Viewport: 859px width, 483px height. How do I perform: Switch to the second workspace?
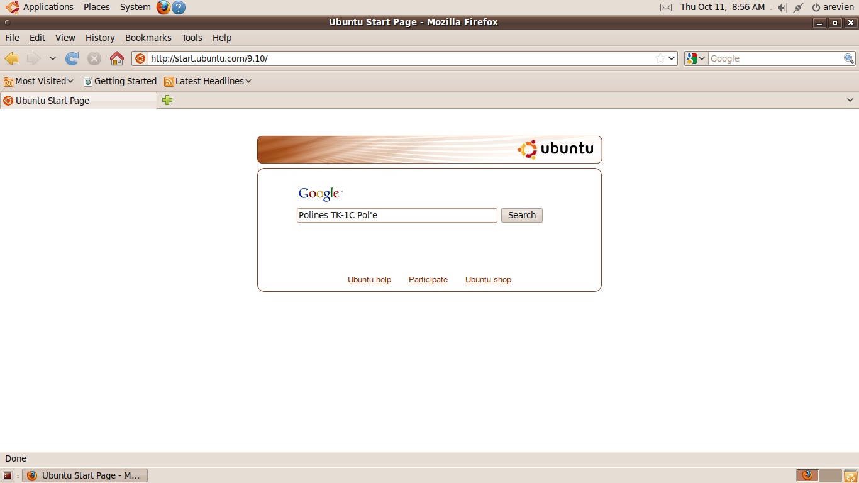[830, 475]
